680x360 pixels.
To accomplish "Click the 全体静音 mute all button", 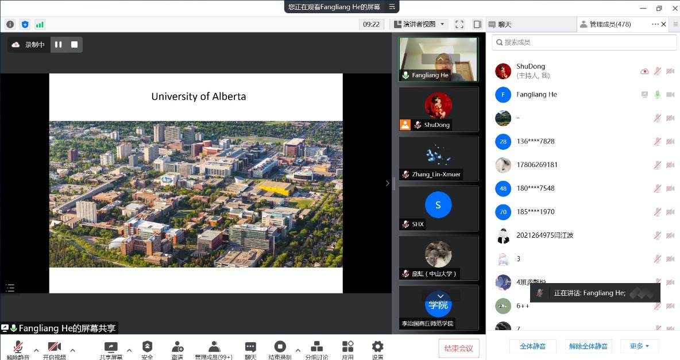I will tap(532, 346).
